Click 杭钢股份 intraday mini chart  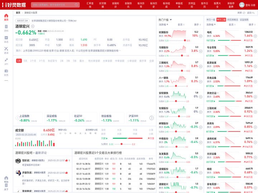point(178,34)
